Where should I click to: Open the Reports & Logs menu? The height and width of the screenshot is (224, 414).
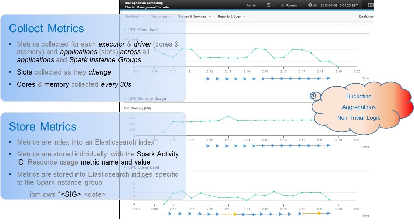pos(231,16)
